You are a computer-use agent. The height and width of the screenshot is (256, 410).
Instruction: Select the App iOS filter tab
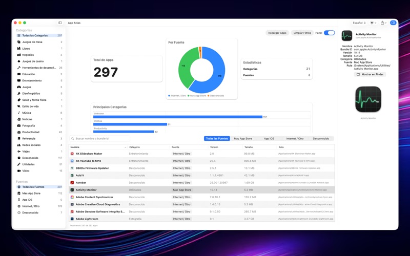click(x=269, y=138)
